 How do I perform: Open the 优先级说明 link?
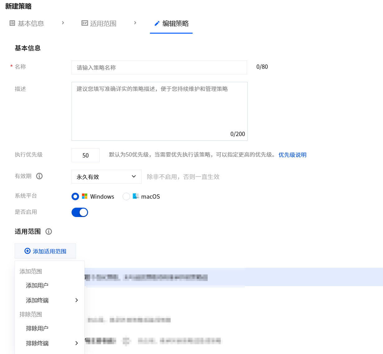(292, 155)
